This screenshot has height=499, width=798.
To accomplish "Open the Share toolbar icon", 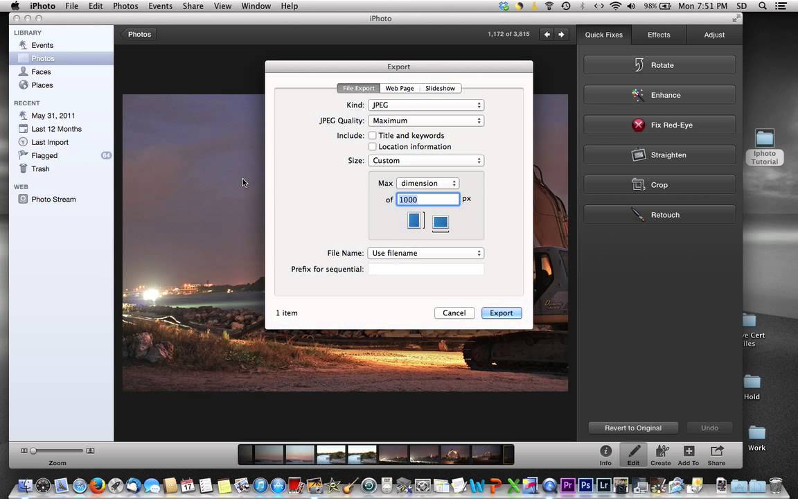I will 716,455.
